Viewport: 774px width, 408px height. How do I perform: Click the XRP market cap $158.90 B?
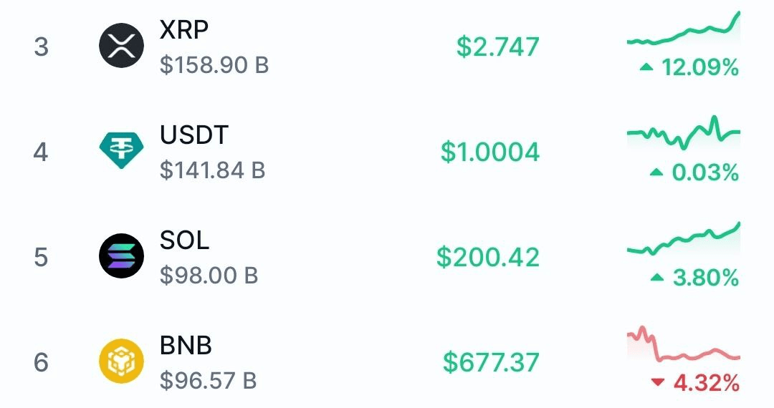click(214, 65)
